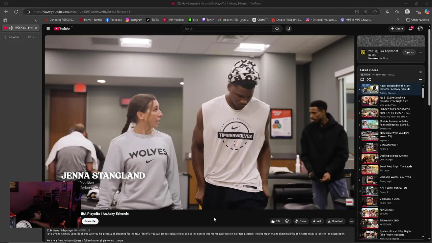Focus the YouTube search field
This screenshot has height=243, width=432.
click(x=227, y=29)
